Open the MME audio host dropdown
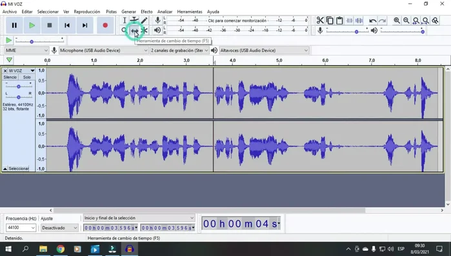The image size is (451, 256). tap(26, 50)
